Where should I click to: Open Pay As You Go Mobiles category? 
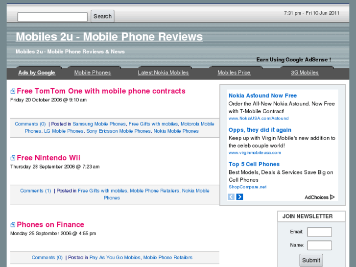tap(115, 258)
